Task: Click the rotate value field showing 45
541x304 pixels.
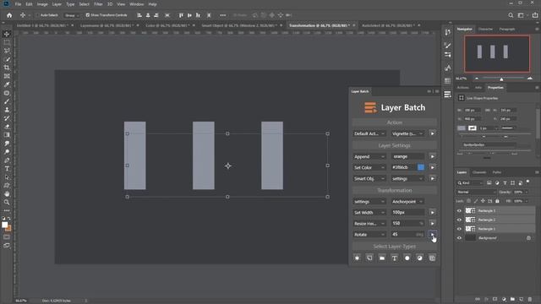Action: (407, 235)
